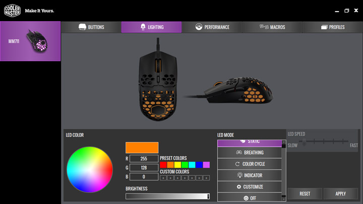Click the LED bulb icon on Lighting tab
The height and width of the screenshot is (204, 363).
coord(143,27)
